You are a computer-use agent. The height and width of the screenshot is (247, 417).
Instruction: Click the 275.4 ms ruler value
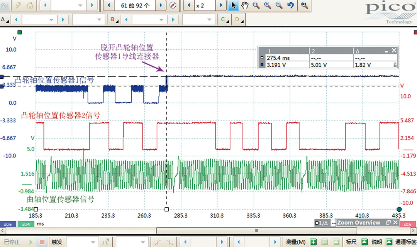[x=278, y=58]
